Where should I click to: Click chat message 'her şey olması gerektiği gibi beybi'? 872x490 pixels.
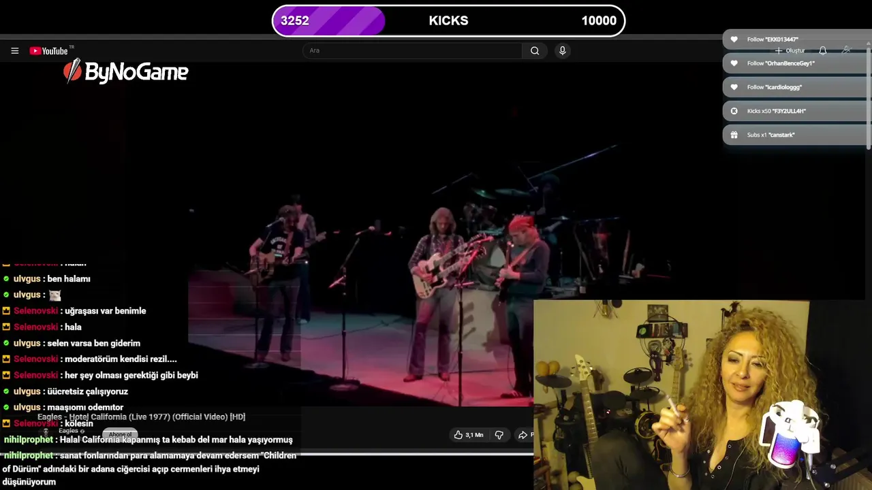131,375
